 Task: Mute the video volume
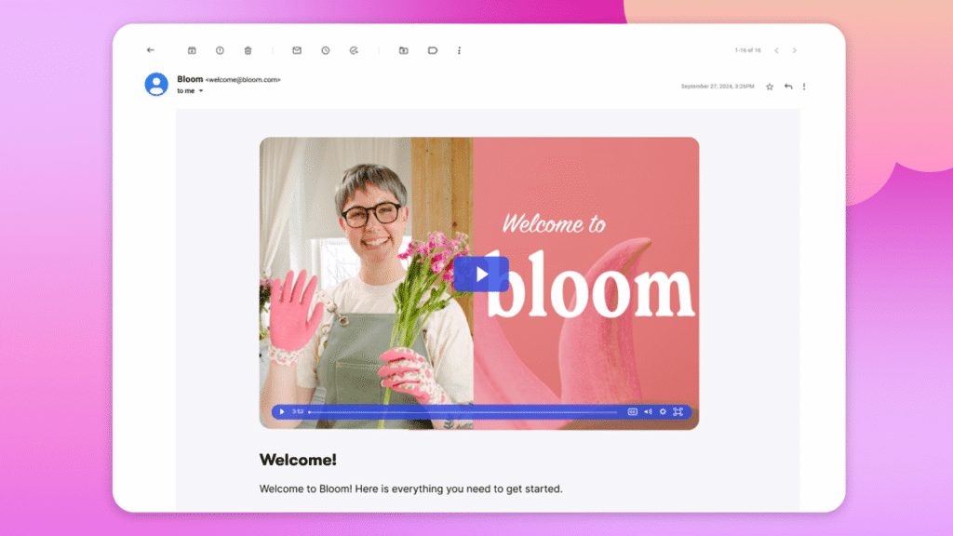(648, 411)
